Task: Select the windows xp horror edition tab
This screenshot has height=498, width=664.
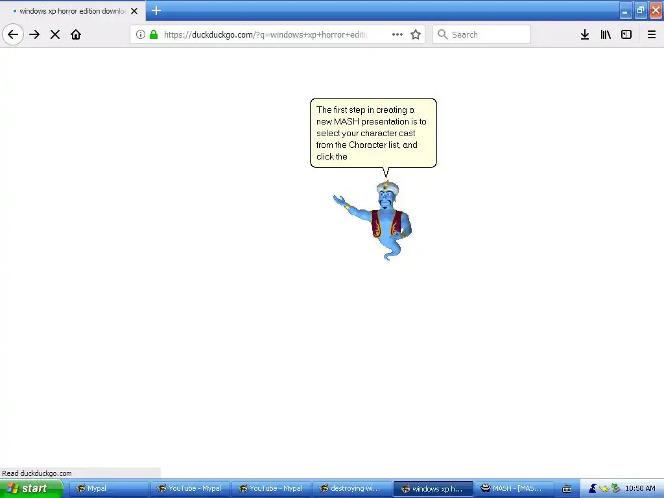Action: pyautogui.click(x=73, y=11)
